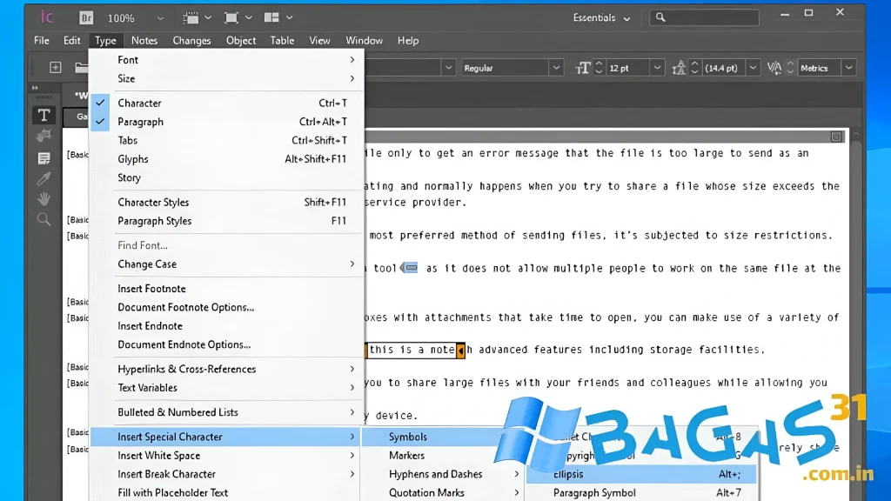891x501 pixels.
Task: Adjust the font size stepper arrows
Action: 599,68
